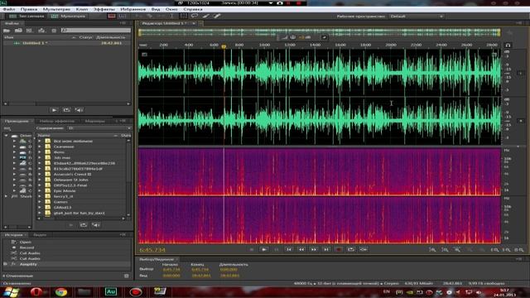Expand the Скачанное folder

click(40, 147)
